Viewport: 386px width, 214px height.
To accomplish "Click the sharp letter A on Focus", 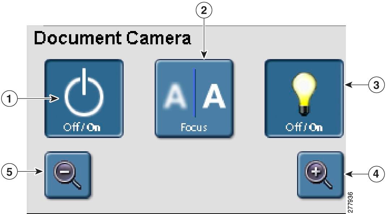I will pyautogui.click(x=213, y=98).
